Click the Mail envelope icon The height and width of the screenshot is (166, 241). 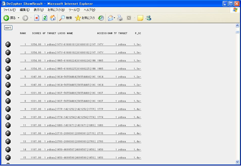tap(110, 18)
